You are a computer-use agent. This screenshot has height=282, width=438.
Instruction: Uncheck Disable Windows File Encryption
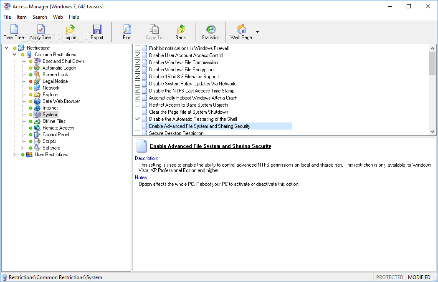click(137, 69)
